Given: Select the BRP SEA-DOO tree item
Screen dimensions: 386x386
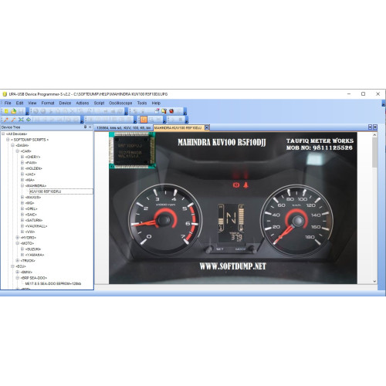Looking at the screenshot, I should point(33,278).
